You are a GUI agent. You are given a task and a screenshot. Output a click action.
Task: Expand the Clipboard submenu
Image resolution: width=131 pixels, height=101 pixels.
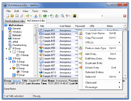[x=100, y=83]
